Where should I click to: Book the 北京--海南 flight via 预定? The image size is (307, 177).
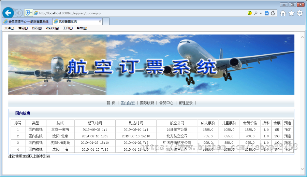coord(288,130)
